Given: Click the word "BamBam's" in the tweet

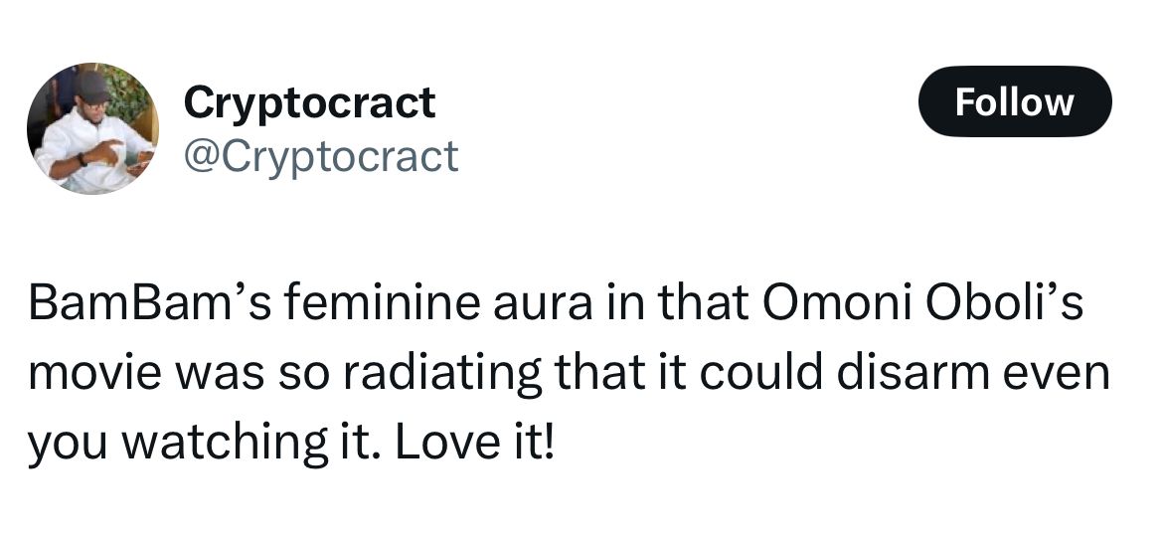Looking at the screenshot, I should (147, 304).
